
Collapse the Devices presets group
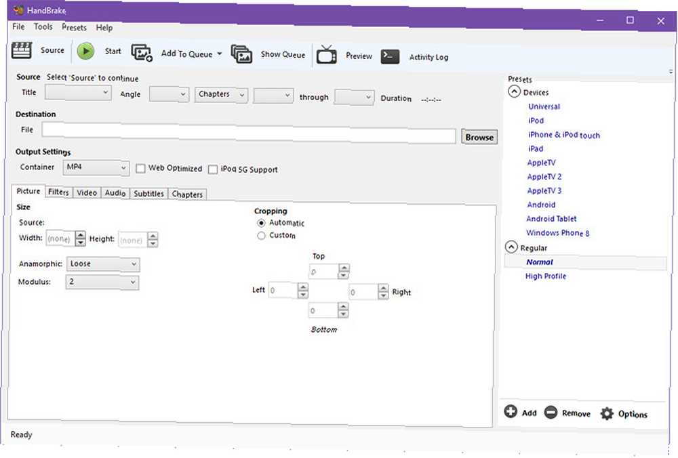(x=514, y=91)
